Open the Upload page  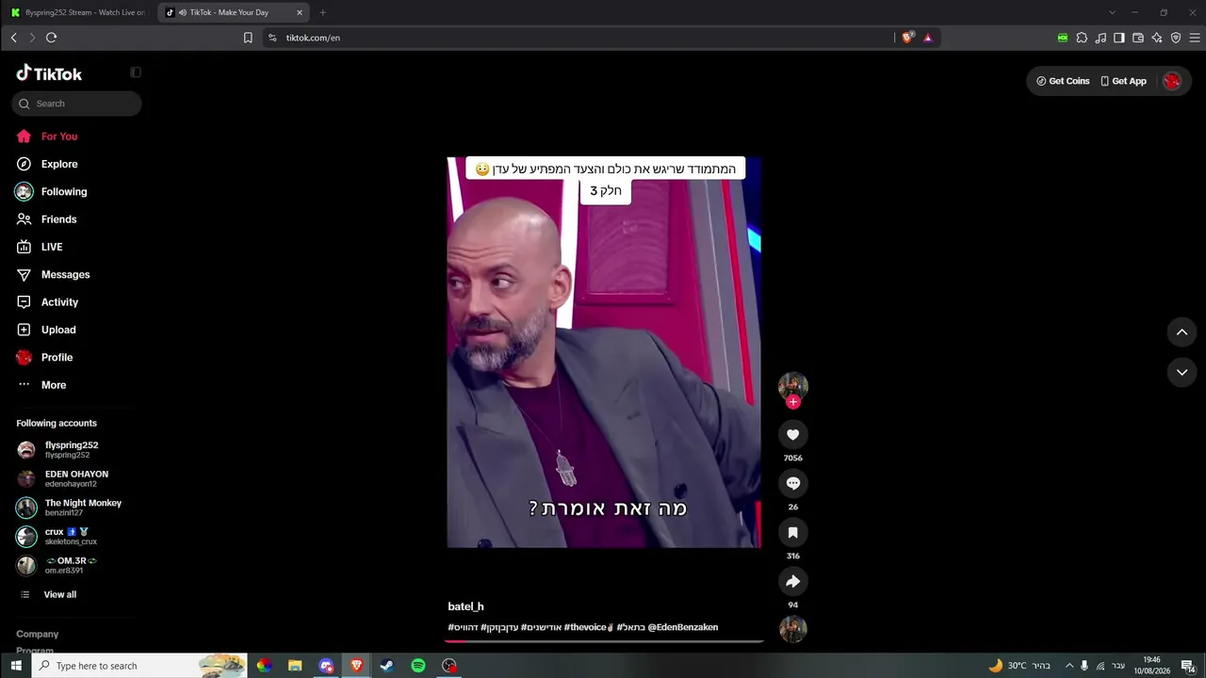[58, 330]
